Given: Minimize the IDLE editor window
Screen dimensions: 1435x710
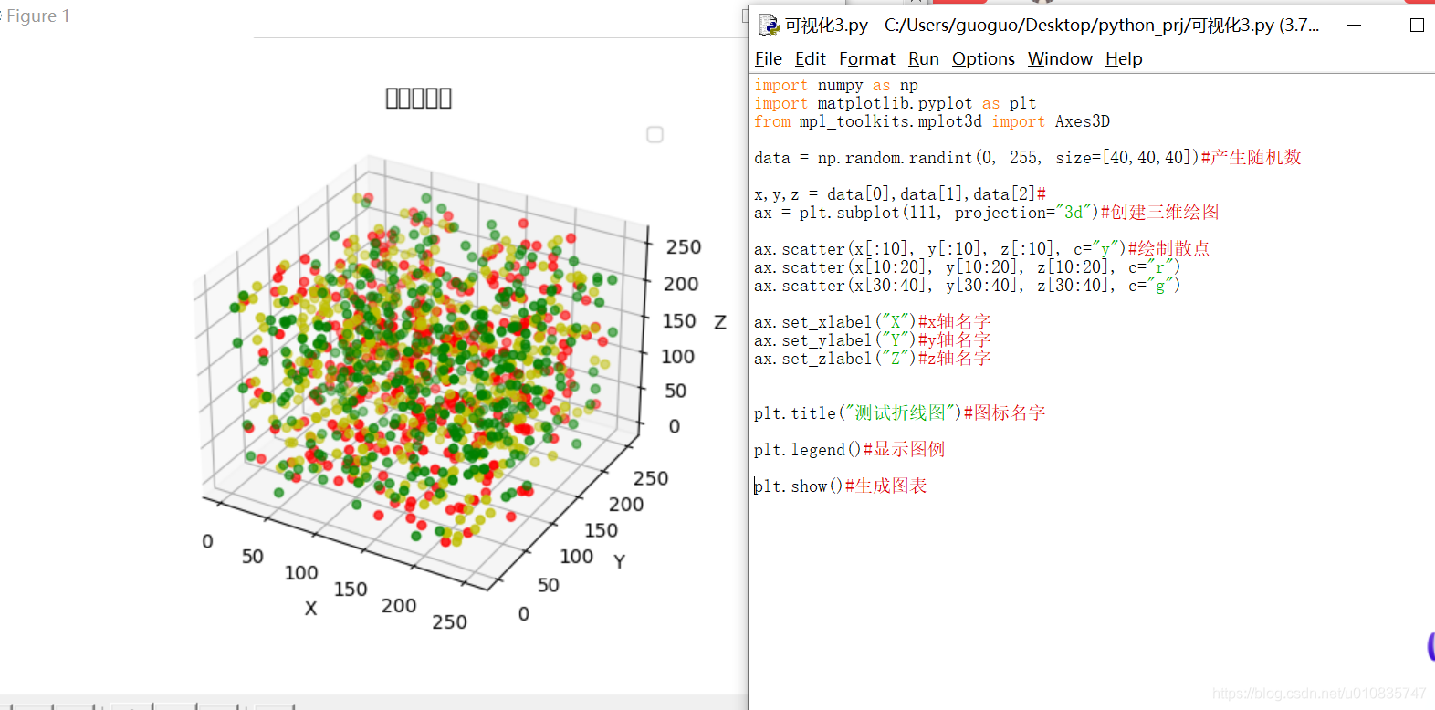Looking at the screenshot, I should point(1354,25).
